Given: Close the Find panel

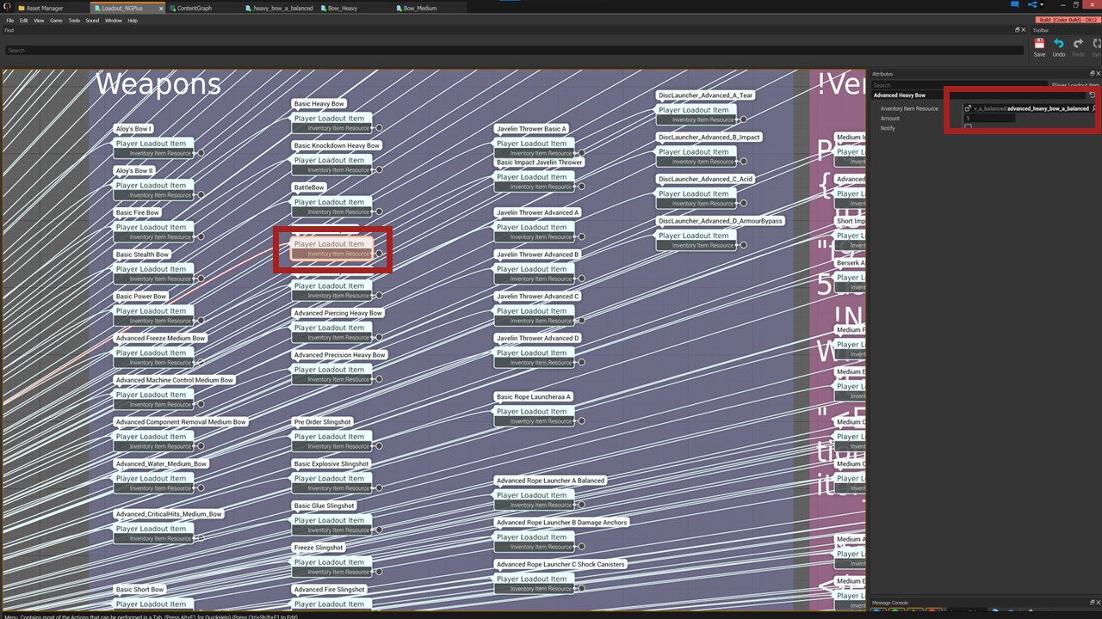Looking at the screenshot, I should coord(1024,30).
